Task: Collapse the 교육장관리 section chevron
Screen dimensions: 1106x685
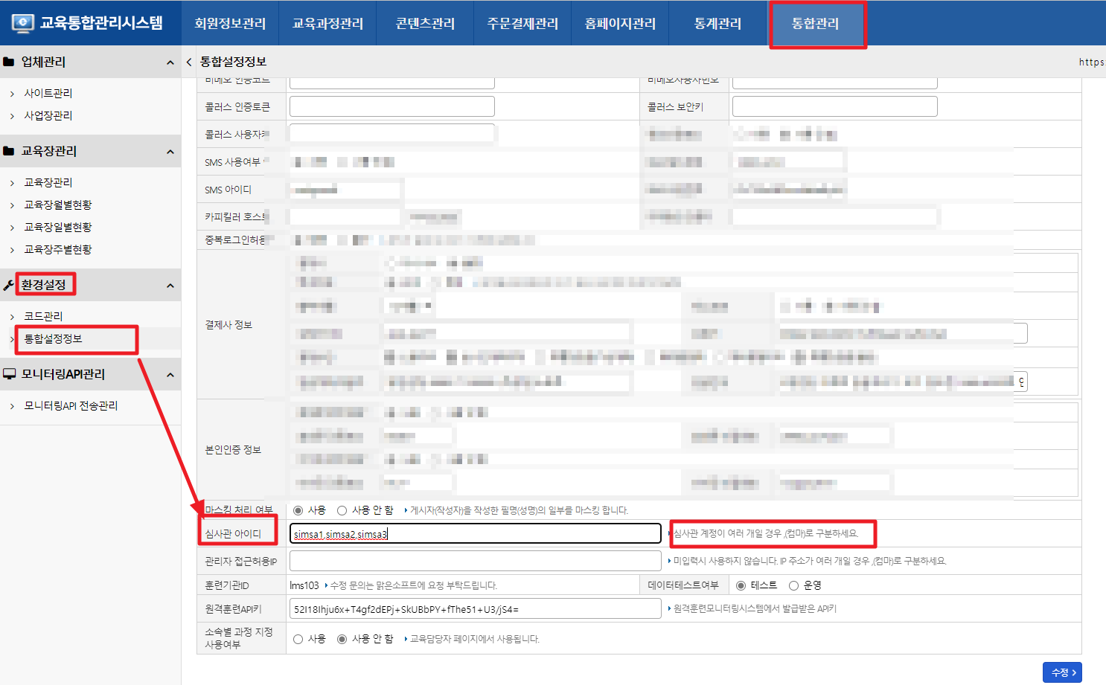Action: tap(170, 152)
